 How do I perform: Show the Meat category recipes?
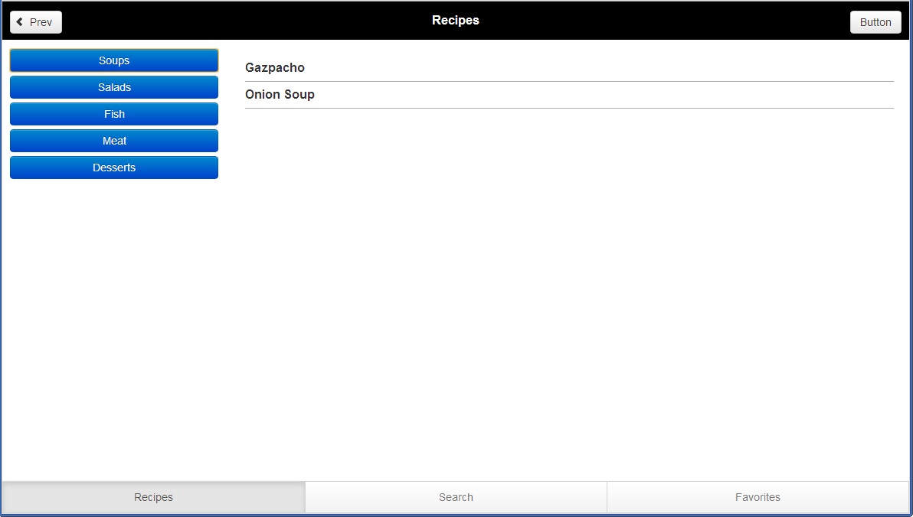(x=114, y=141)
